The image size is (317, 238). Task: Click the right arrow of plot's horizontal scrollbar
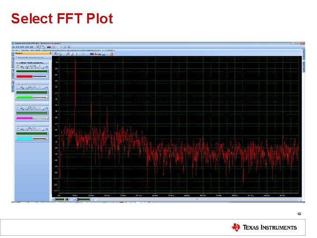[299, 199]
